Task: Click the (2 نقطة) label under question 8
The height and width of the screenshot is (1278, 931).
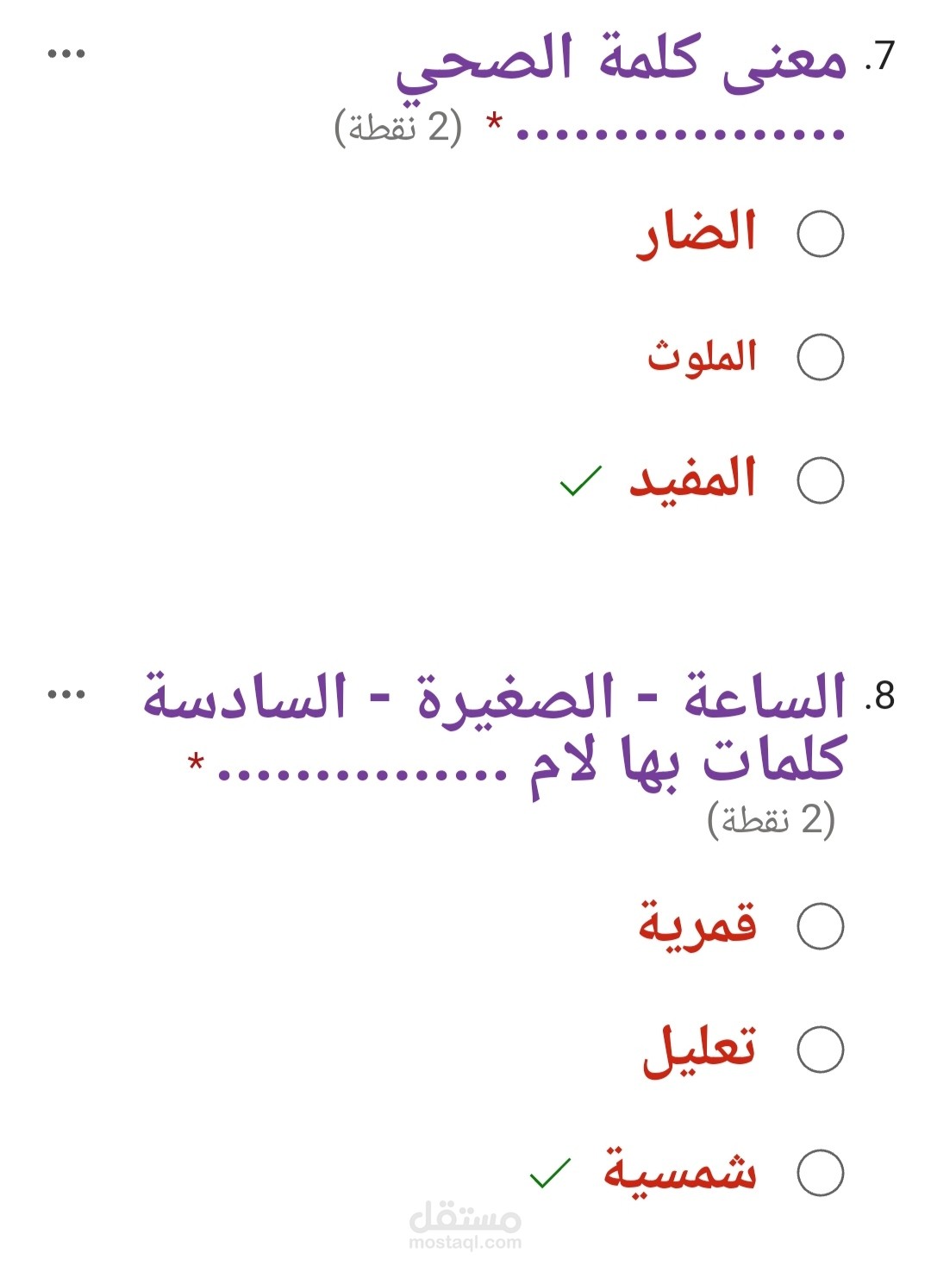Action: pos(771,819)
